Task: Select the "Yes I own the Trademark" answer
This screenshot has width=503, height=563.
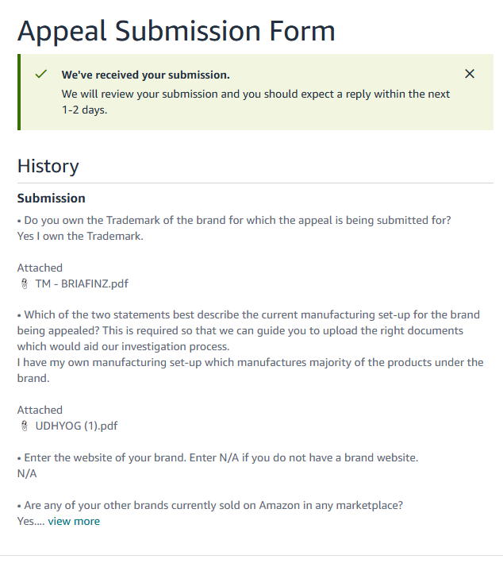Action: (x=79, y=236)
